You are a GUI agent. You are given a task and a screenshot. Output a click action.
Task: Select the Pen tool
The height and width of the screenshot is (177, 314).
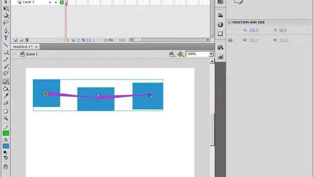pyautogui.click(x=6, y=30)
